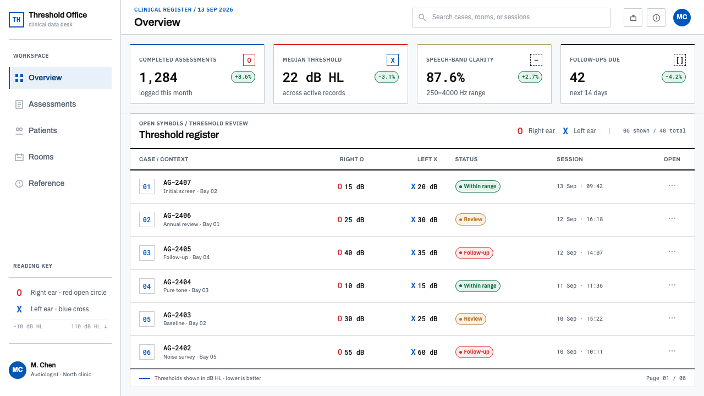Click the bracket icon on Follow-ups Due card
This screenshot has height=396, width=704.
[680, 60]
